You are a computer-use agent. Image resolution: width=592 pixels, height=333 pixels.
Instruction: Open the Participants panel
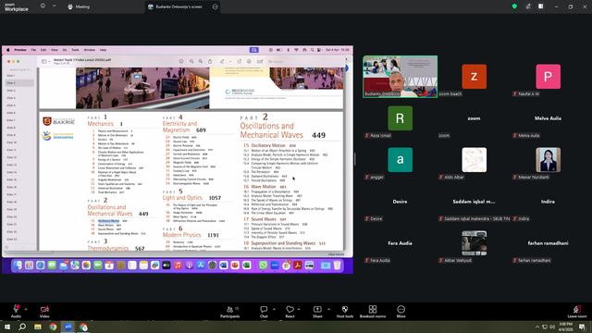click(230, 312)
